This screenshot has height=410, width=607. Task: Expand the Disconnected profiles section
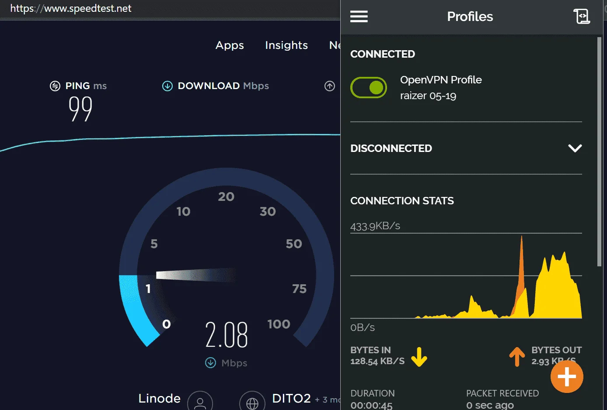575,148
